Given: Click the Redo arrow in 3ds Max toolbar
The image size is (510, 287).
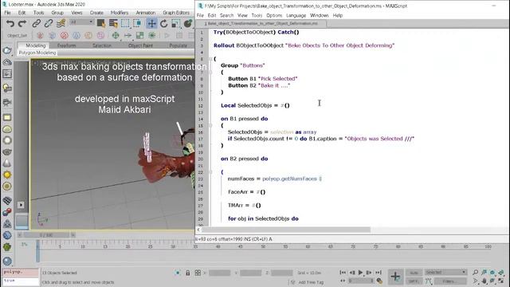Looking at the screenshot, I should point(22,23).
